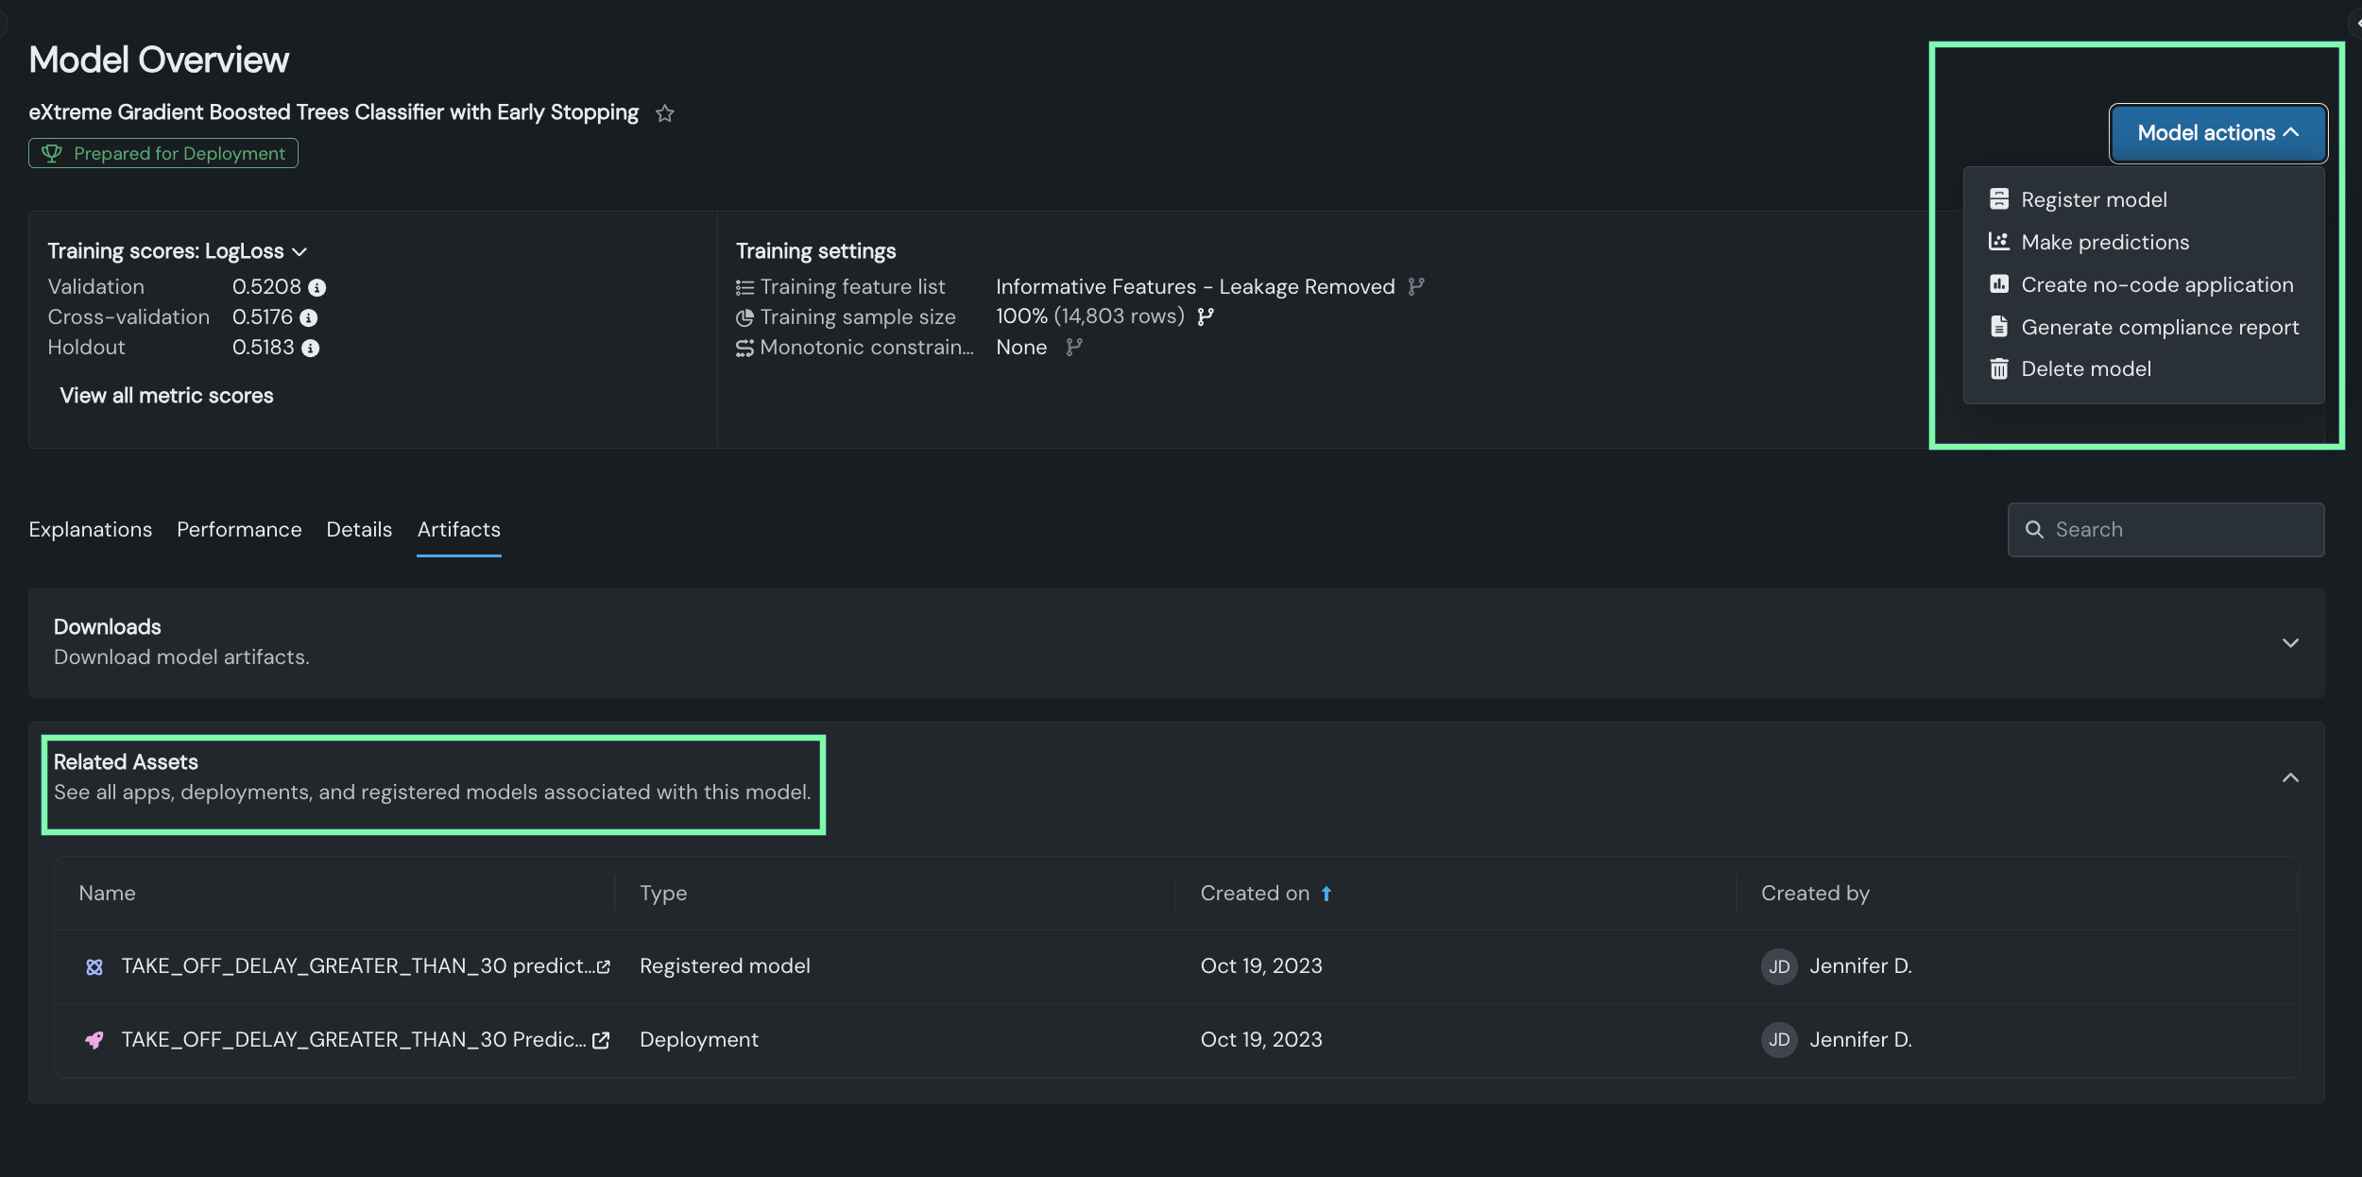The image size is (2362, 1177).
Task: Open the Registered model external link icon
Action: point(604,966)
